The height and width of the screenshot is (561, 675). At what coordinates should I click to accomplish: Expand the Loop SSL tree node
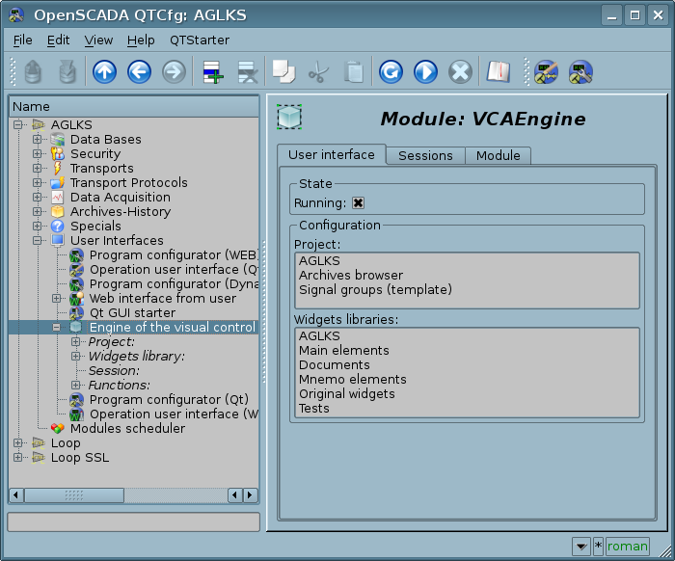[x=18, y=458]
